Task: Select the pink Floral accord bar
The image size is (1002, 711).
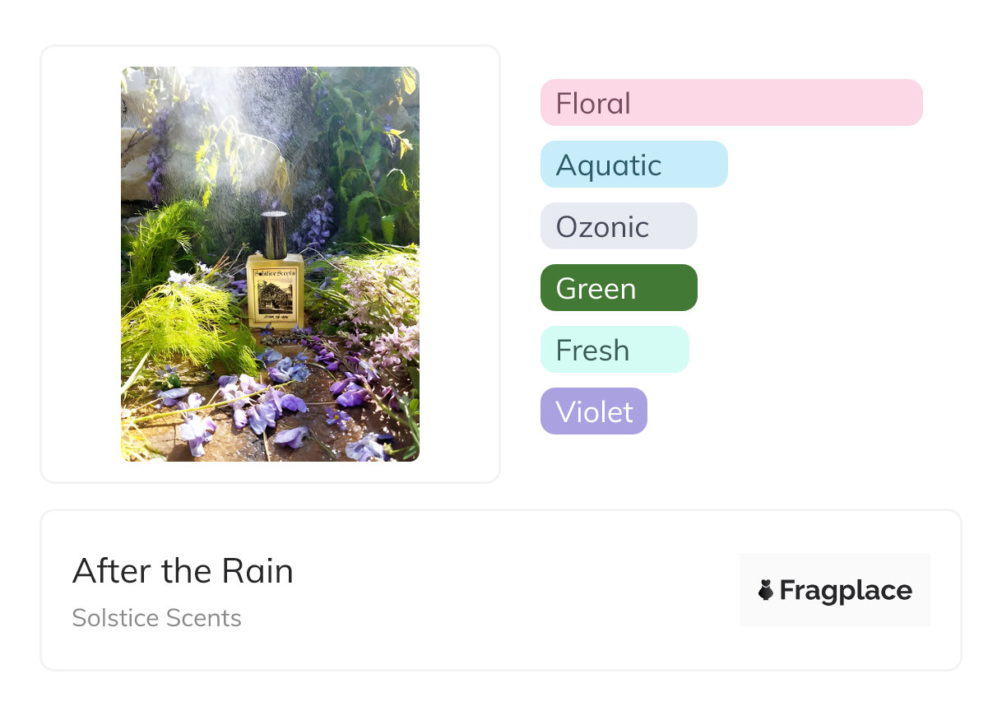Action: 731,103
